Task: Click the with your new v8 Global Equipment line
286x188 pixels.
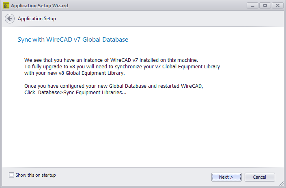Action: tap(75, 73)
